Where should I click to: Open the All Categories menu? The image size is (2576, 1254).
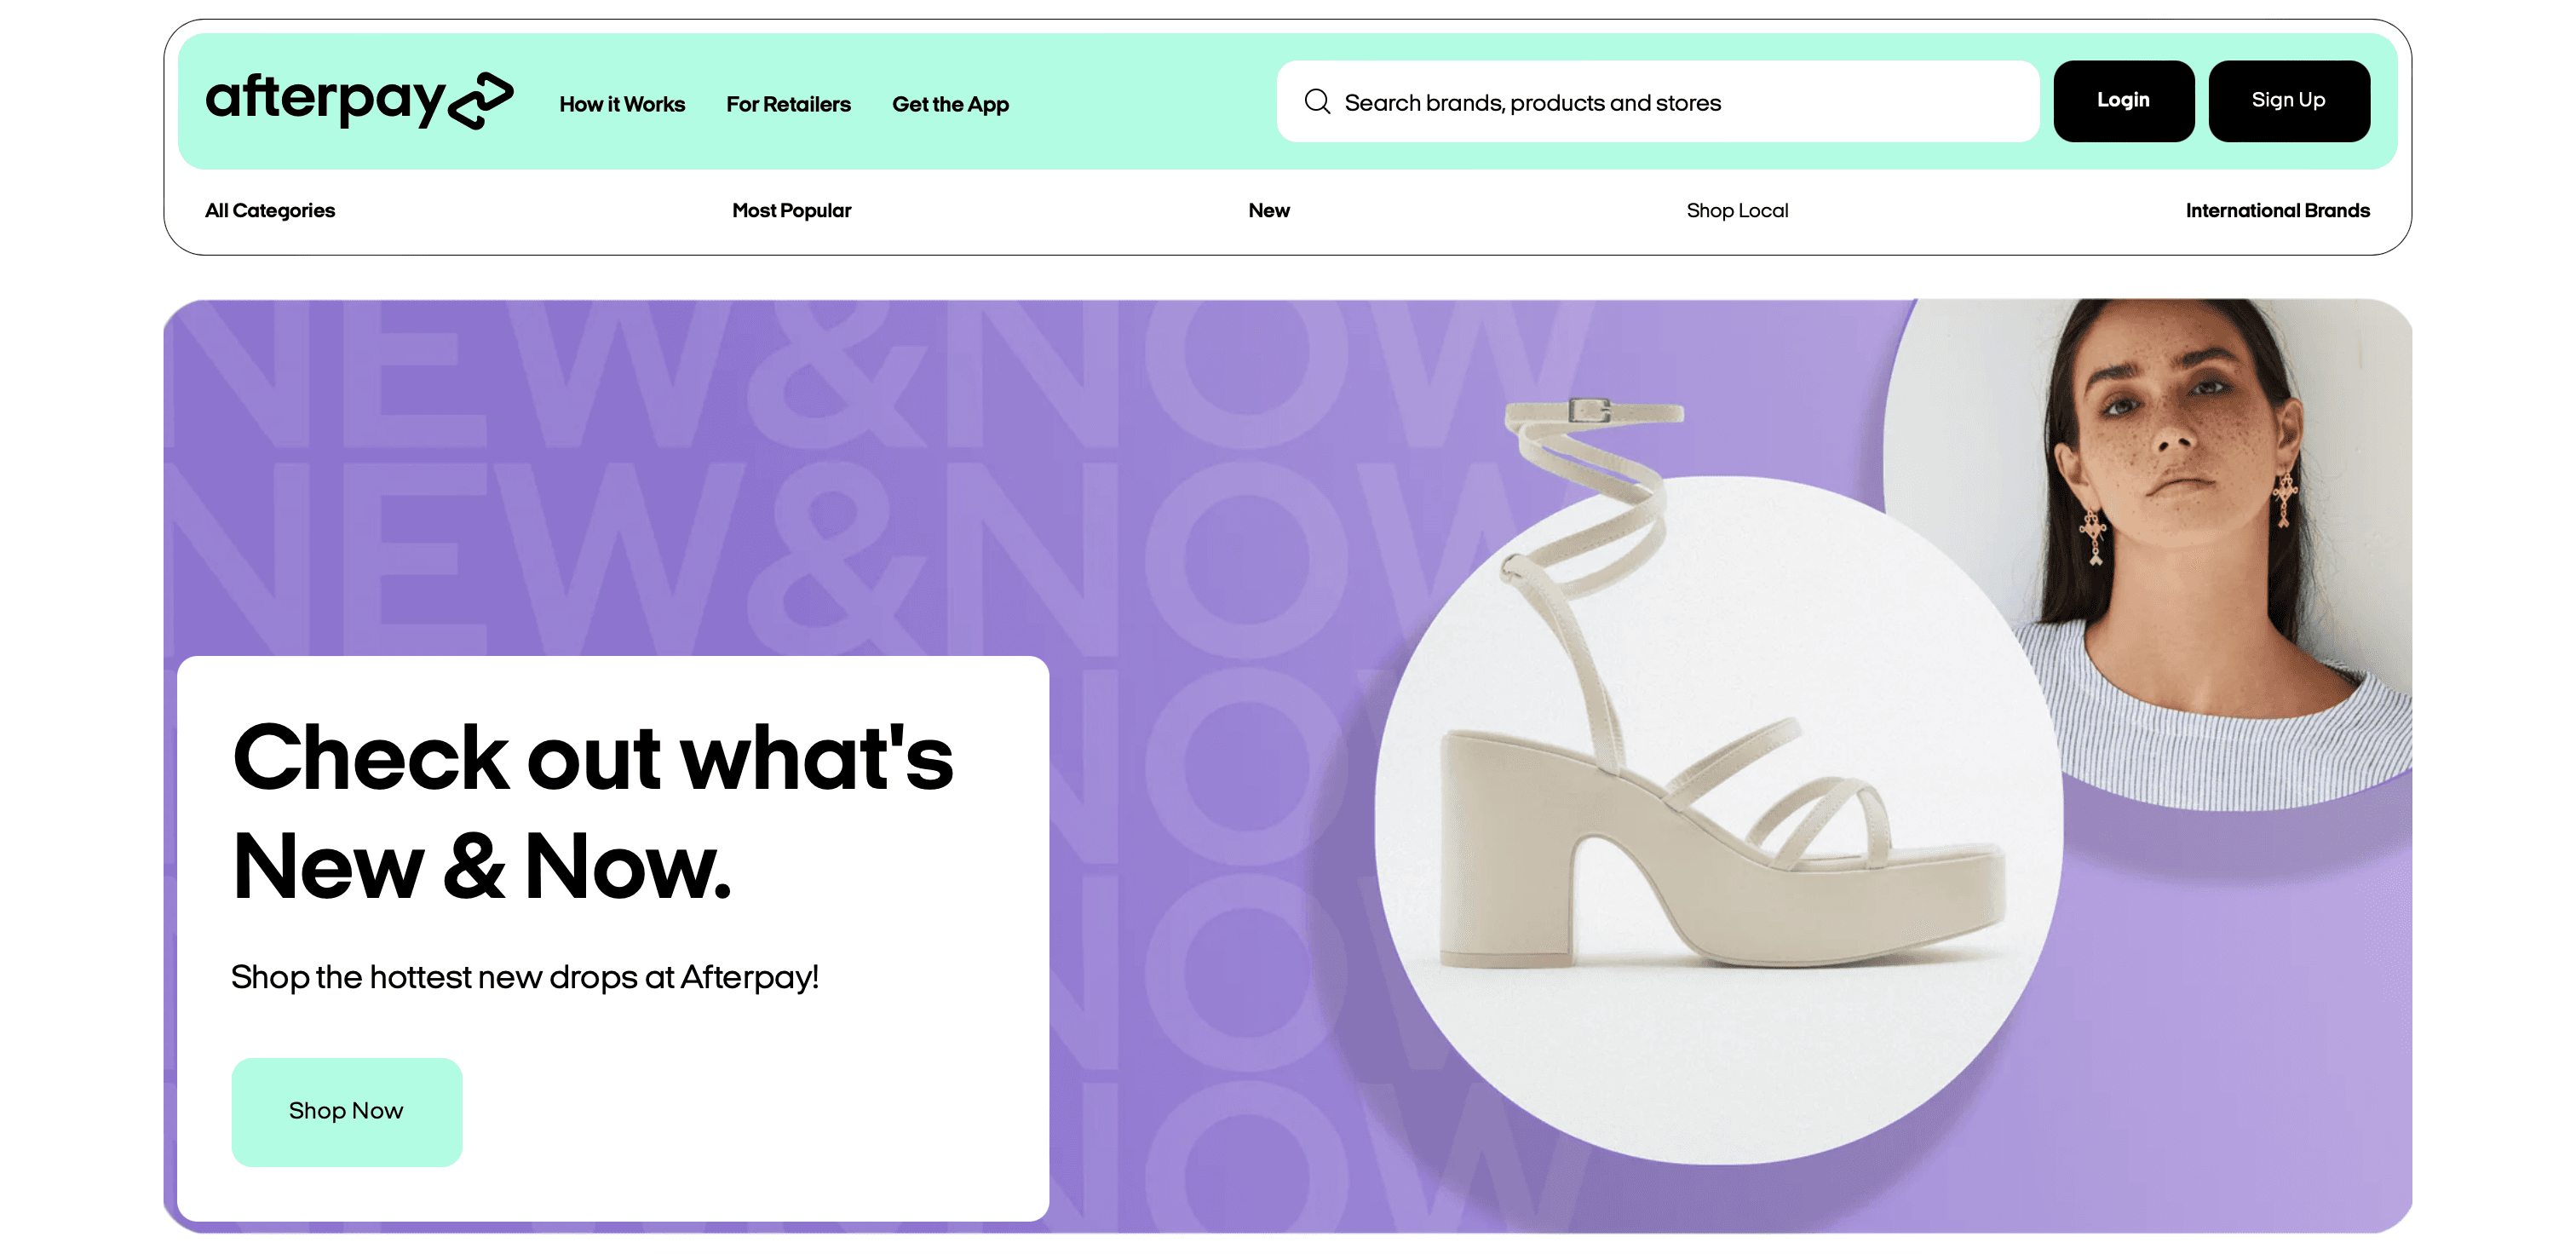[x=270, y=210]
